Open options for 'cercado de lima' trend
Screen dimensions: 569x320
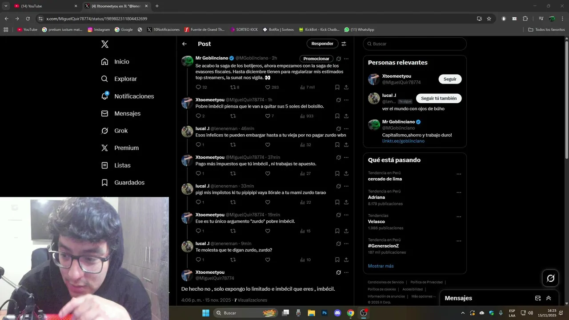point(459,174)
